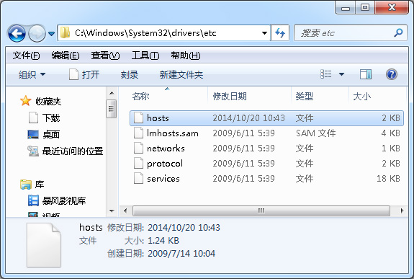Open the 文件(F) menu
This screenshot has height=279, width=414.
point(26,56)
